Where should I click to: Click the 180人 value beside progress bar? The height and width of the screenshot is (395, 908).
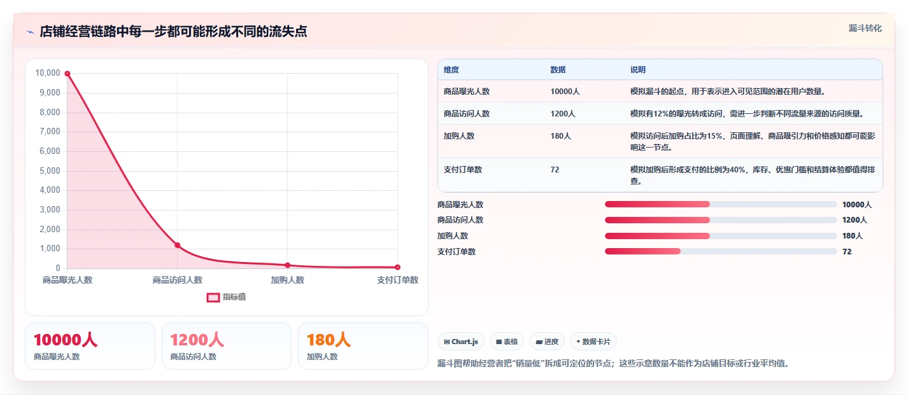853,236
